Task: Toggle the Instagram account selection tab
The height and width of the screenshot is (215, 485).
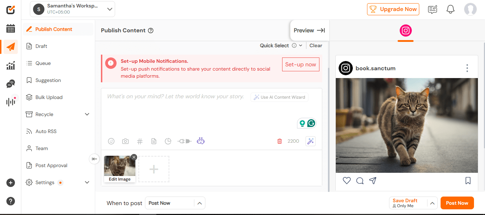Action: (x=405, y=31)
